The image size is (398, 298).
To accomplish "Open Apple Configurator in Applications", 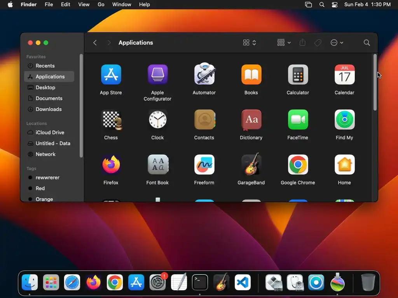I will (158, 74).
